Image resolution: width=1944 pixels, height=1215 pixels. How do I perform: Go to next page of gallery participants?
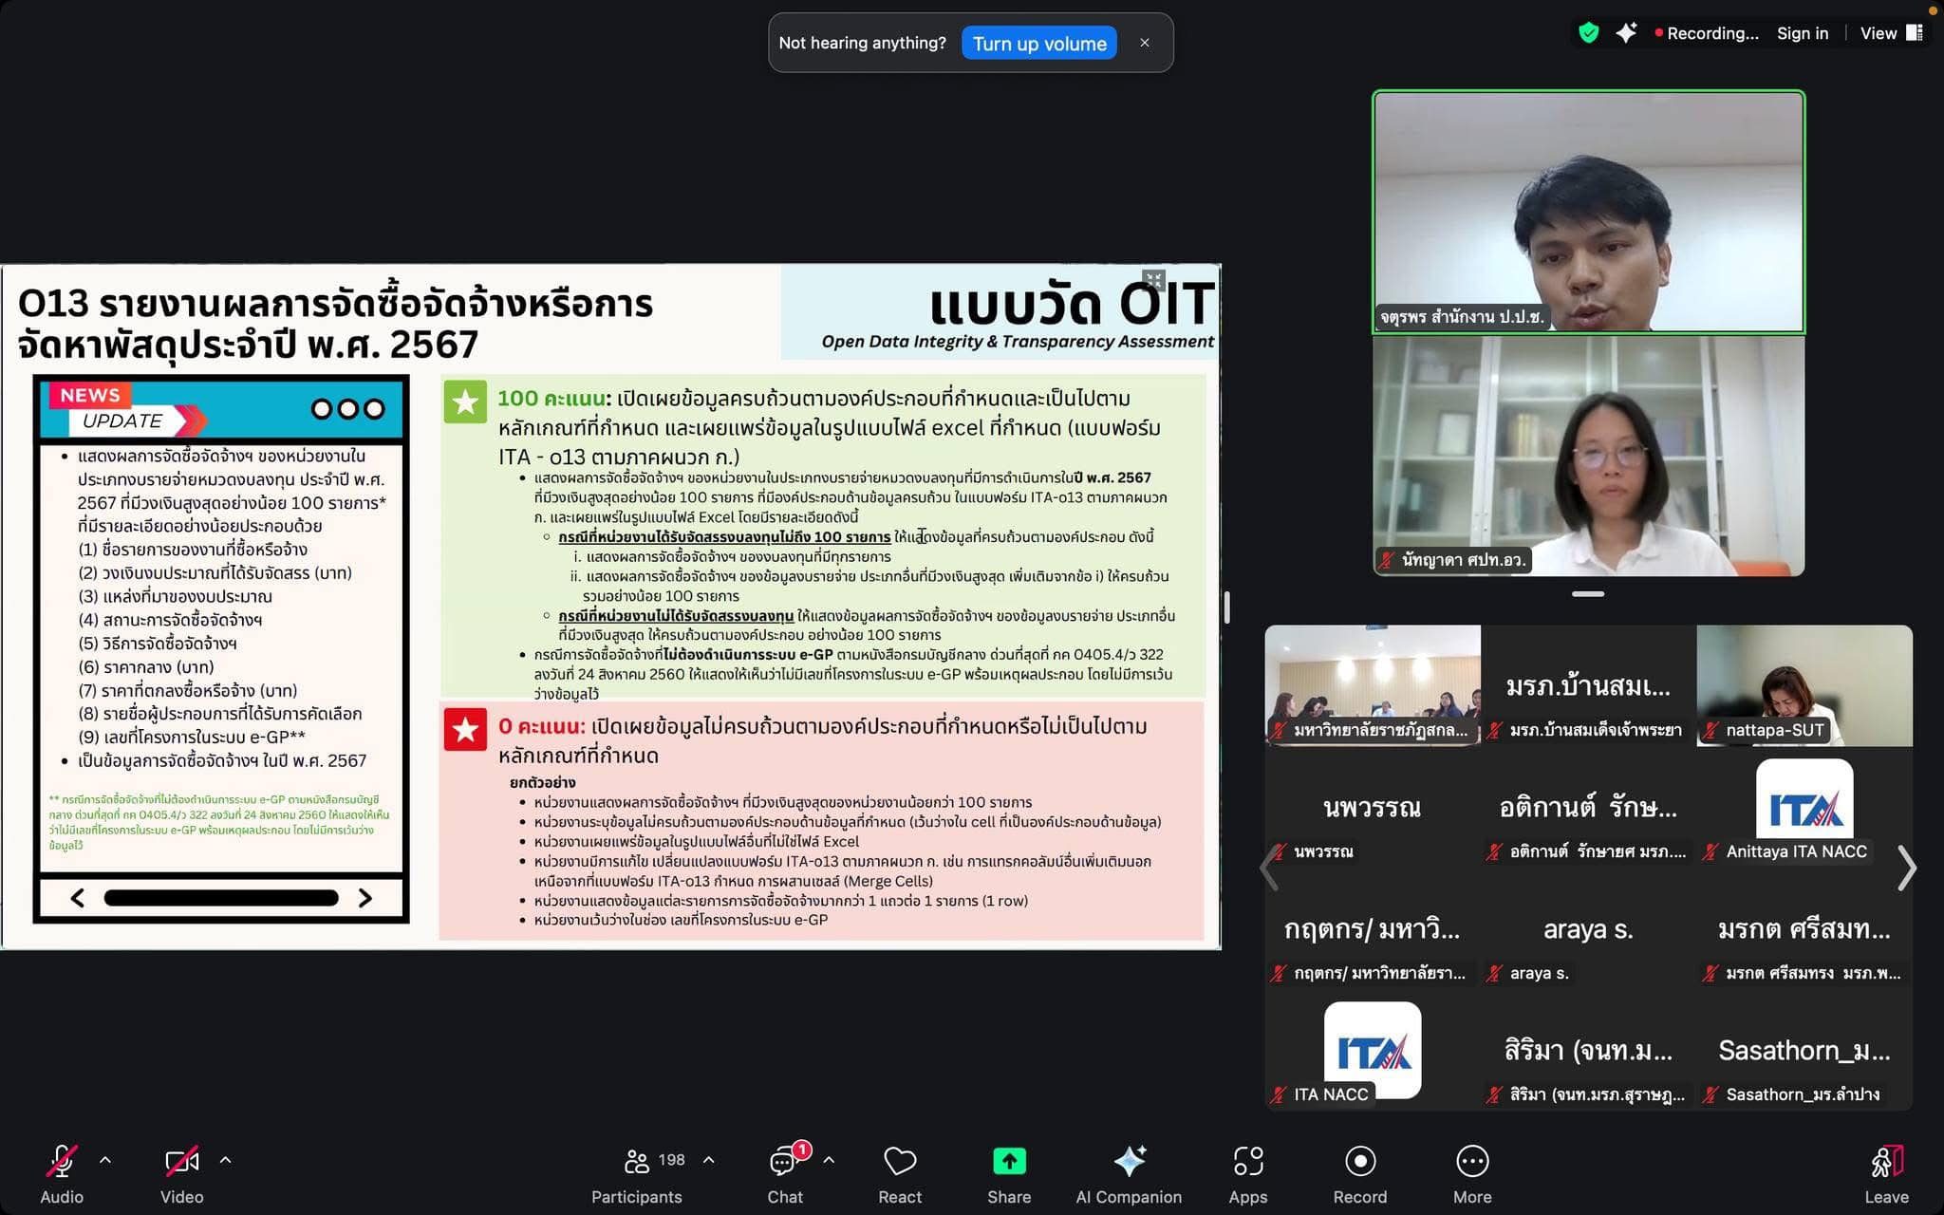(1906, 868)
